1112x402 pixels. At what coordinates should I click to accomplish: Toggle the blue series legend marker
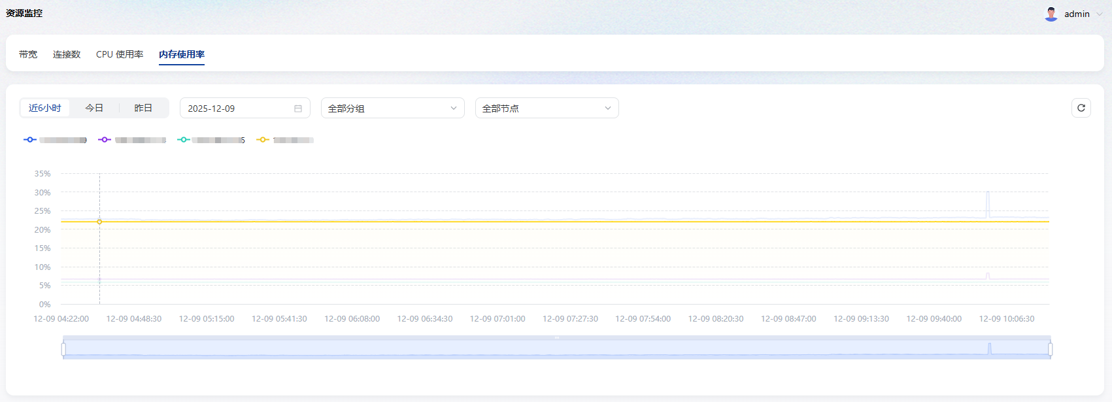(30, 140)
